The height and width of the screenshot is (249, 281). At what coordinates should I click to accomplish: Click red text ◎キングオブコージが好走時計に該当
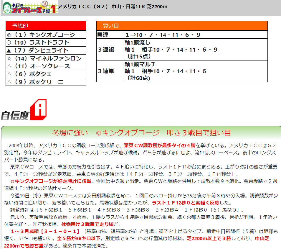click(51, 181)
